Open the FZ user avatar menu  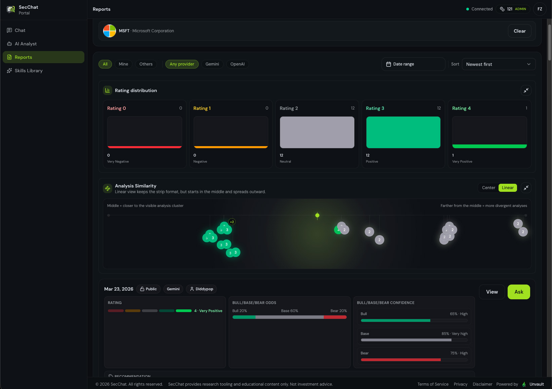540,9
